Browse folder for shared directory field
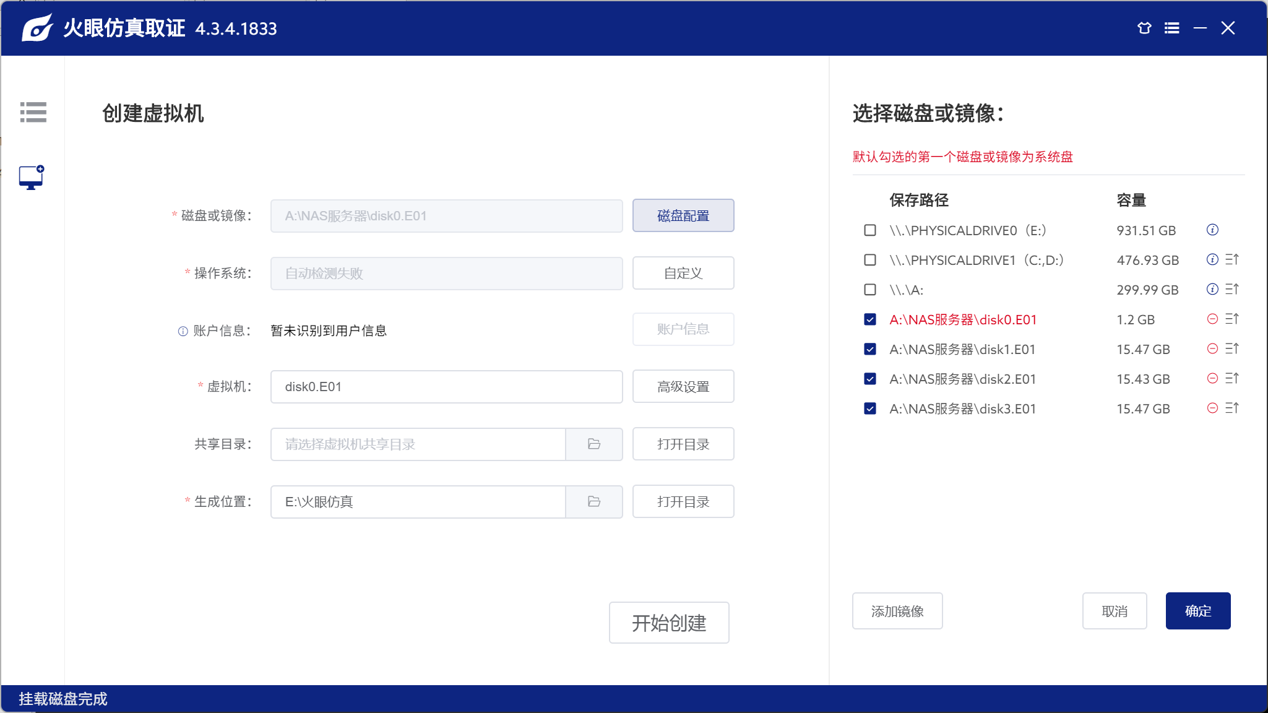 (x=593, y=444)
